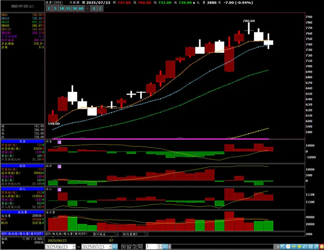The height and width of the screenshot is (250, 324).
Task: Click the horizontal chart scrollbar track
Action: tap(222, 247)
